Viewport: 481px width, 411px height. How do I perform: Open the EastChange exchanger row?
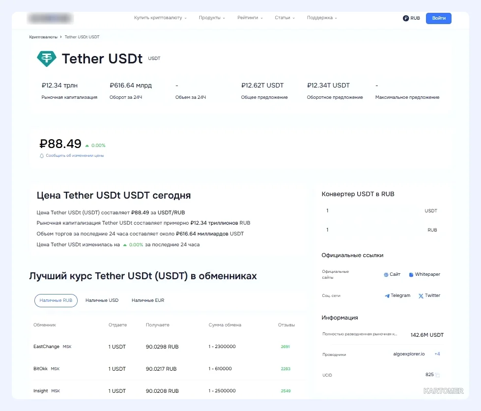(169, 347)
